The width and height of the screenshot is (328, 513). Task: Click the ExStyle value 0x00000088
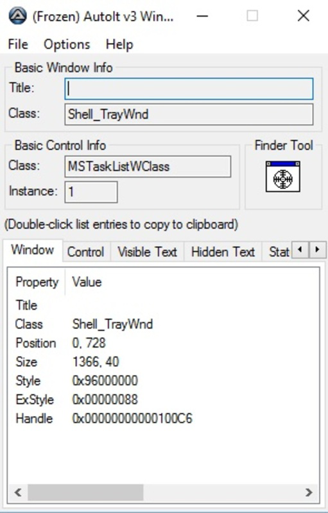105,399
